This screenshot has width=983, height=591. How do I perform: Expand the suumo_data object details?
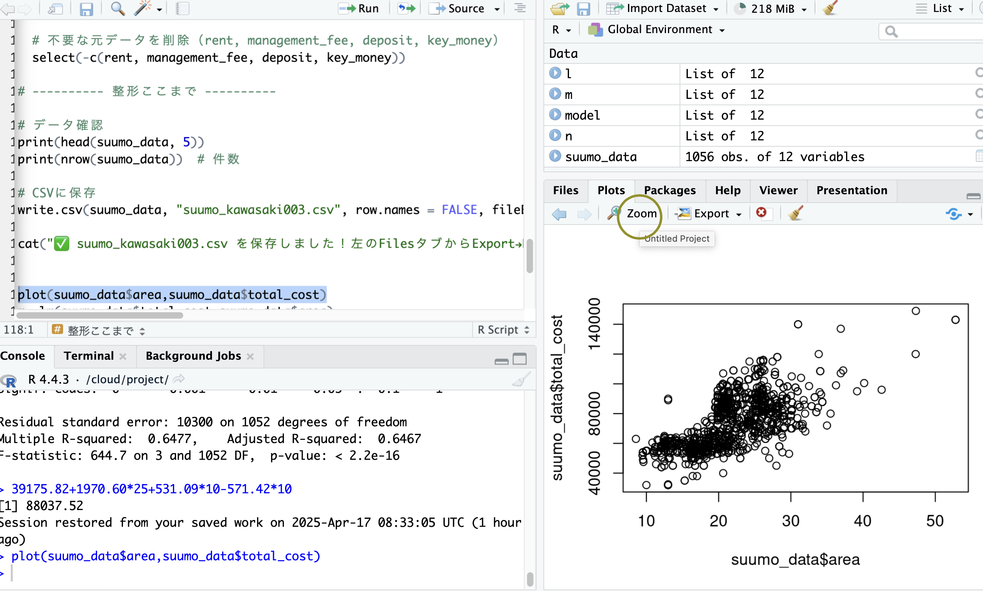tap(555, 156)
